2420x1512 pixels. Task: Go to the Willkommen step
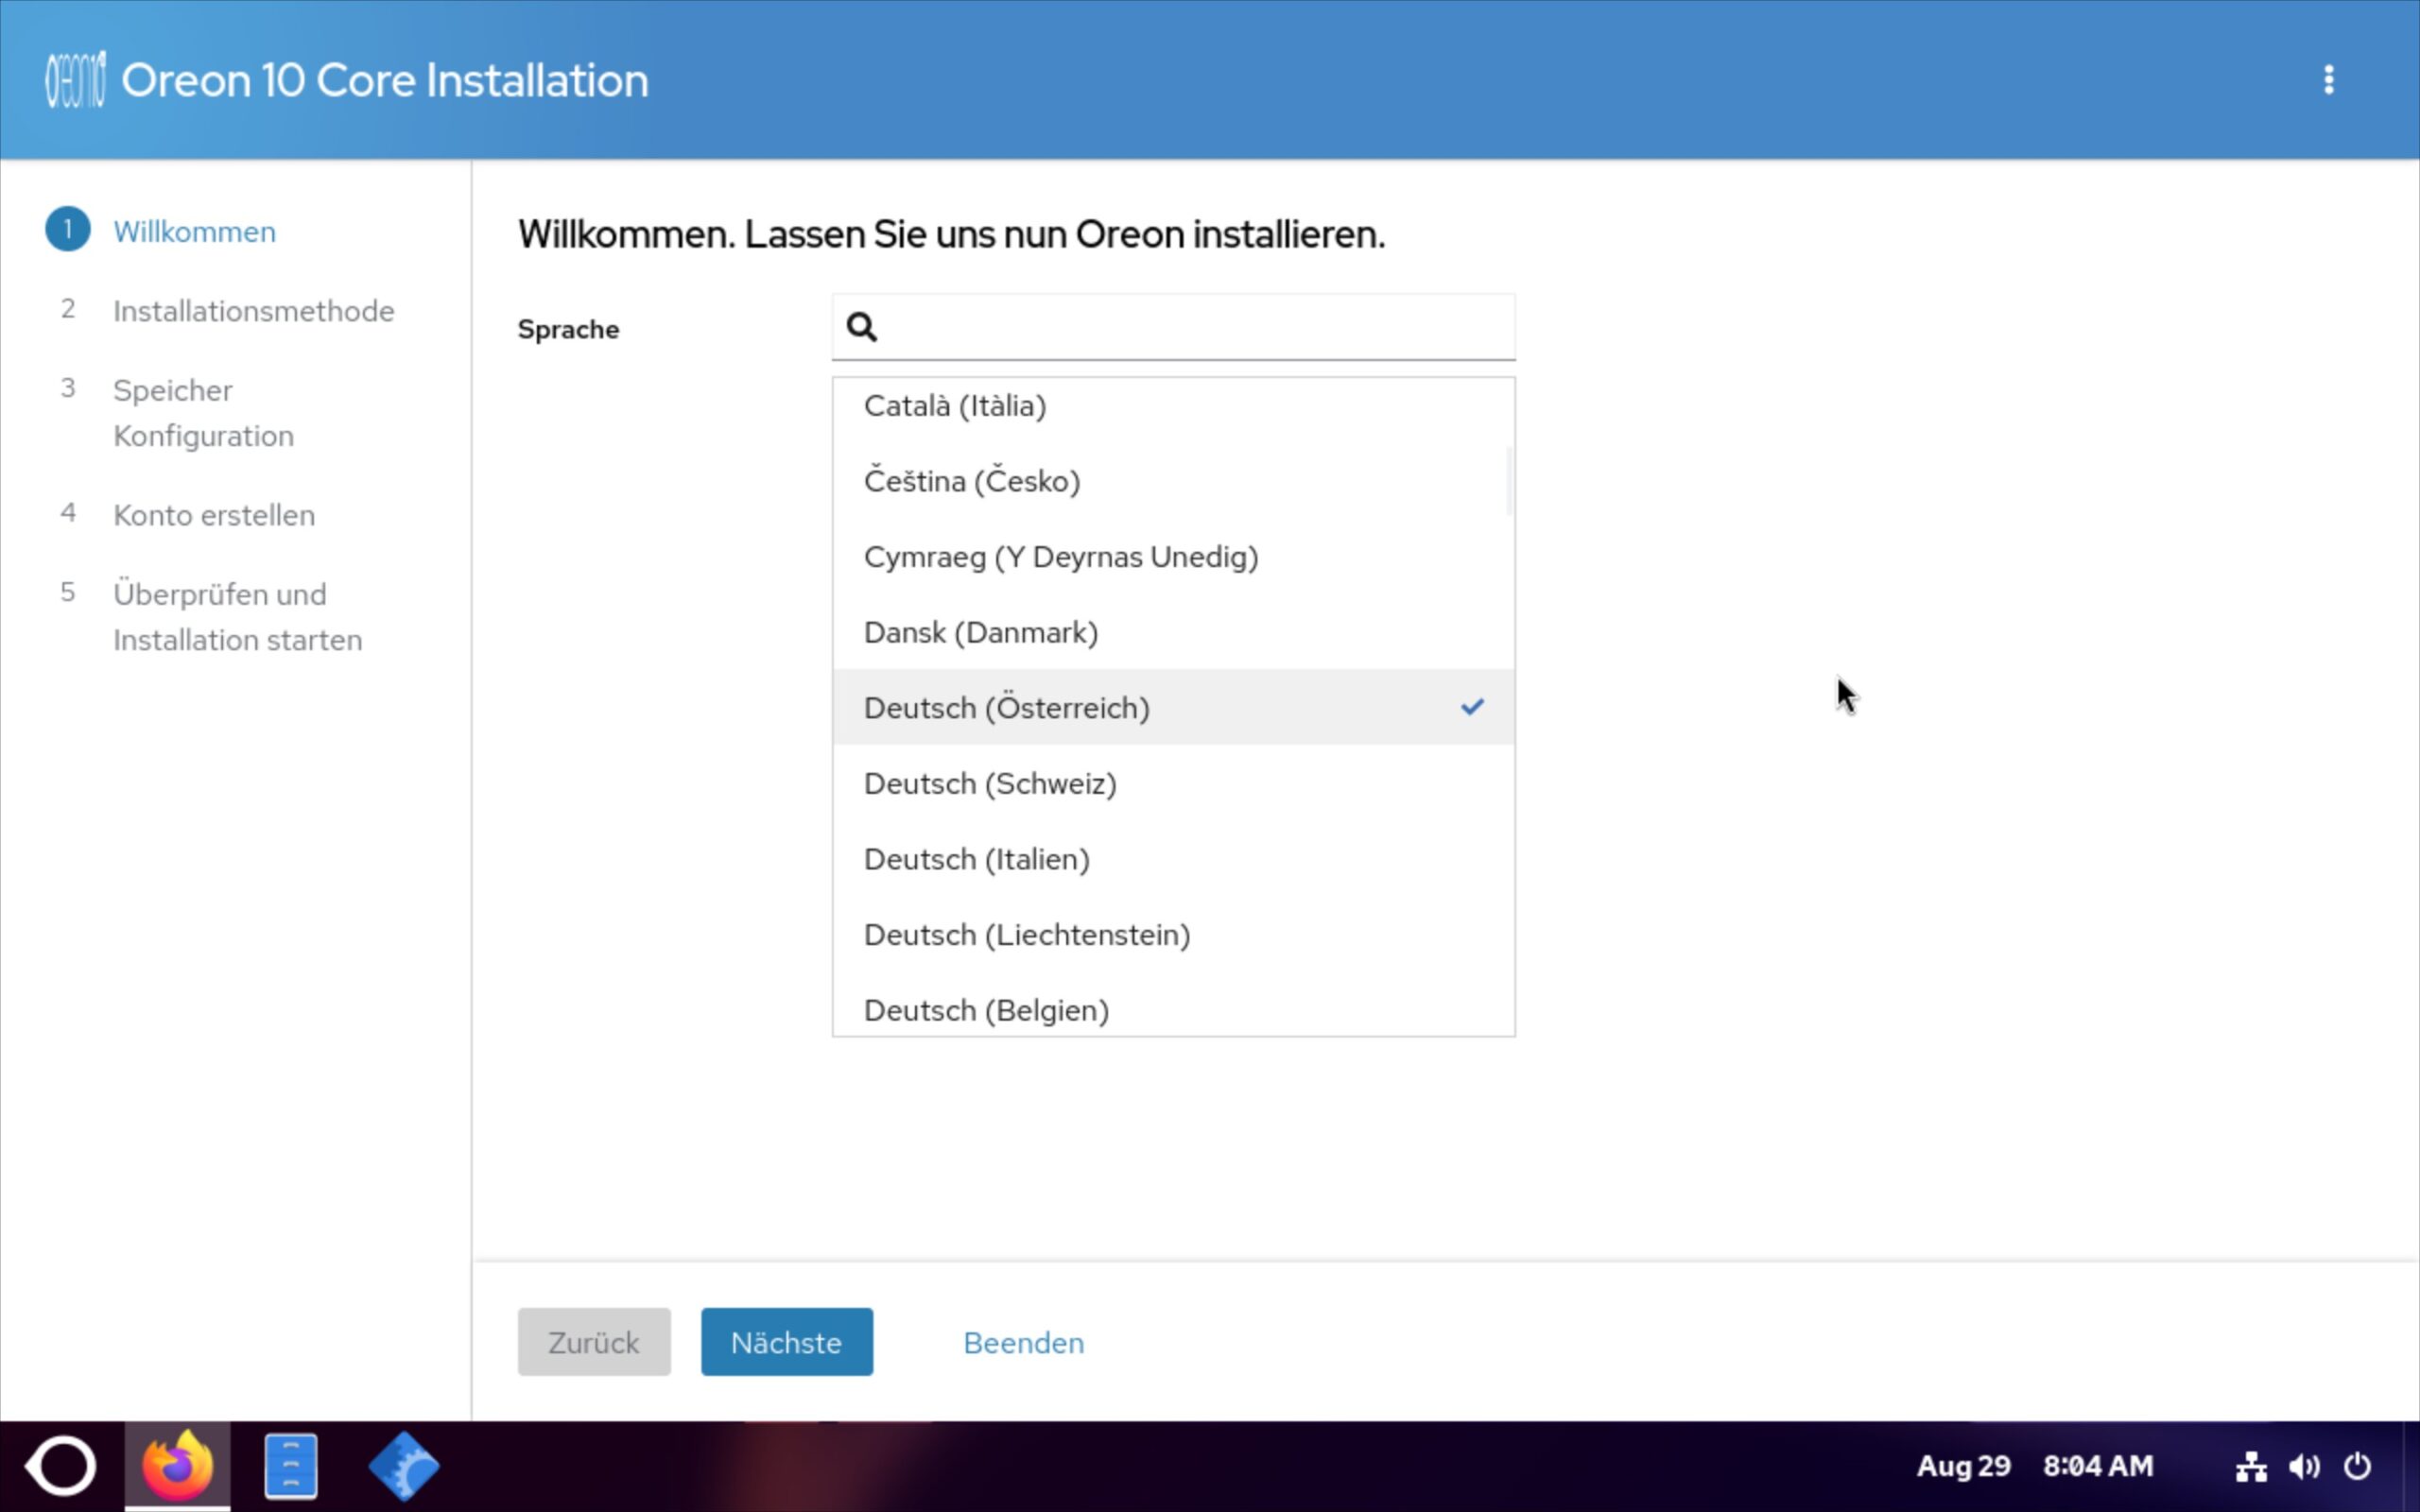tap(194, 232)
